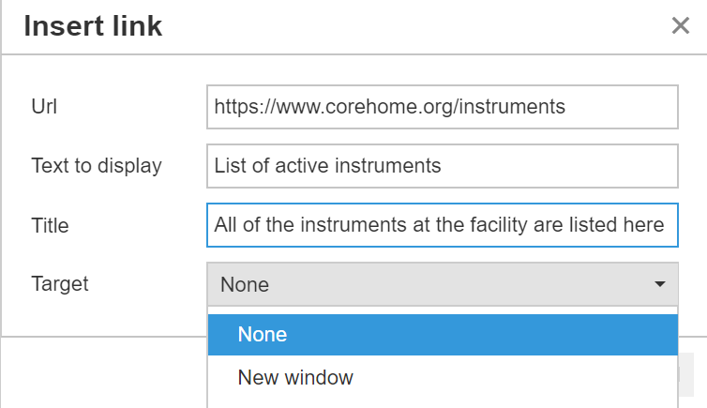707x408 pixels.
Task: Click inside the Title input field
Action: pyautogui.click(x=442, y=225)
